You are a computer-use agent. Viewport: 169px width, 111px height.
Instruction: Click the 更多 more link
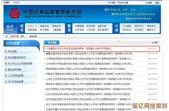tap(155, 43)
